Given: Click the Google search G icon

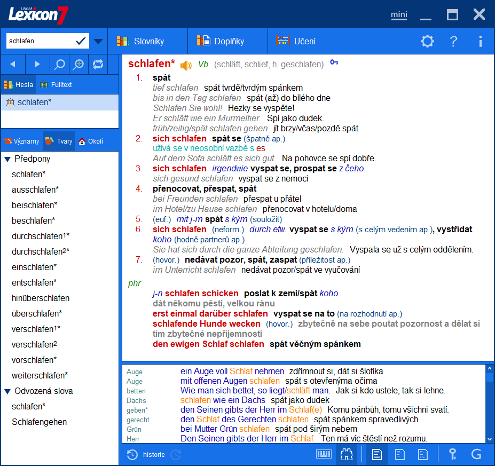Looking at the screenshot, I should [x=476, y=454].
